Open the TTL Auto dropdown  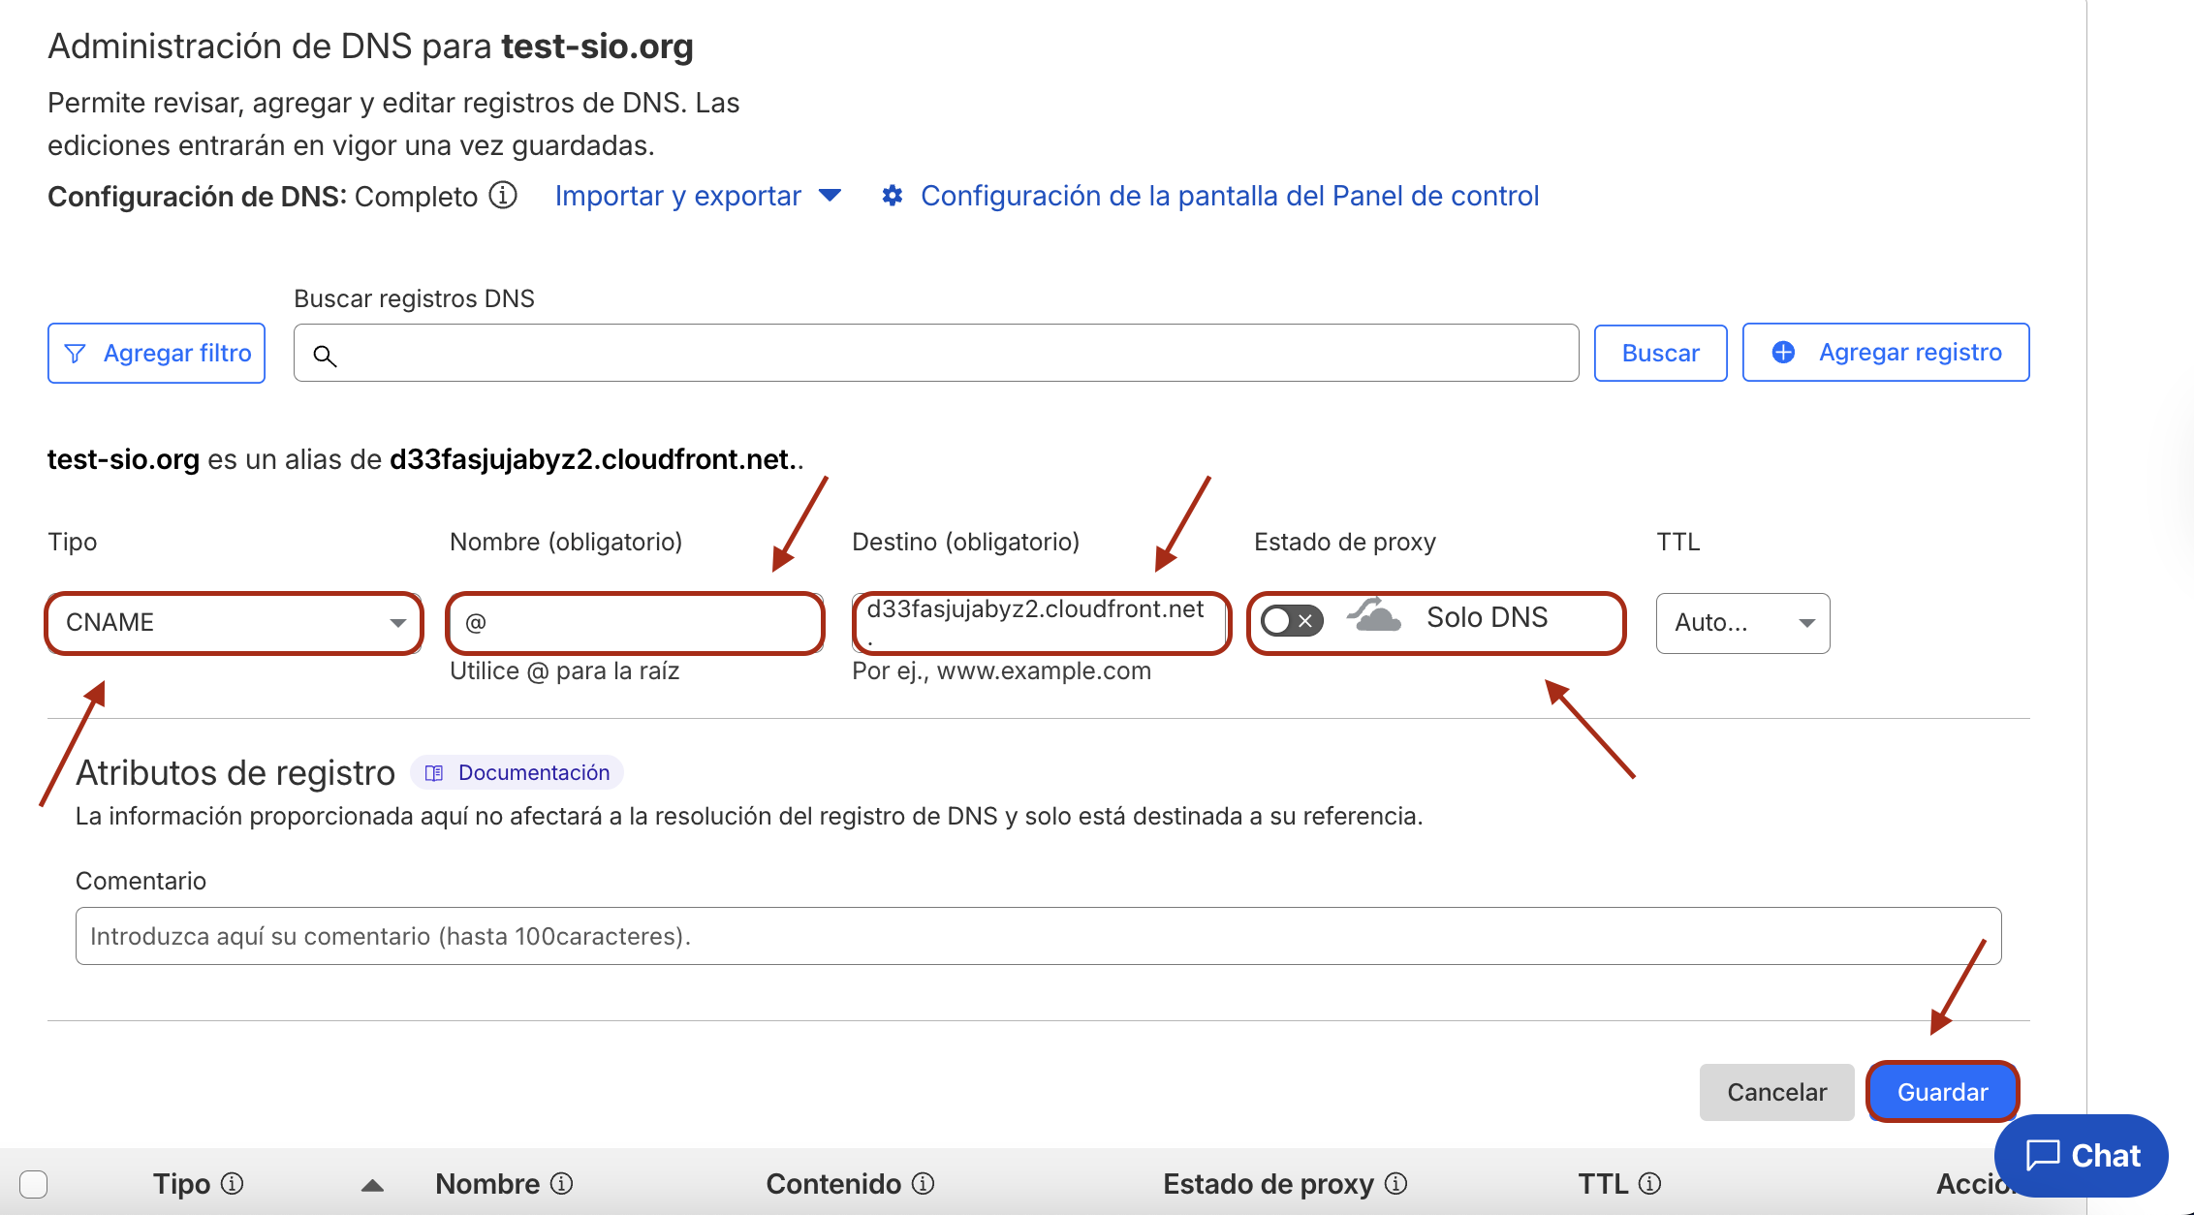tap(1742, 623)
